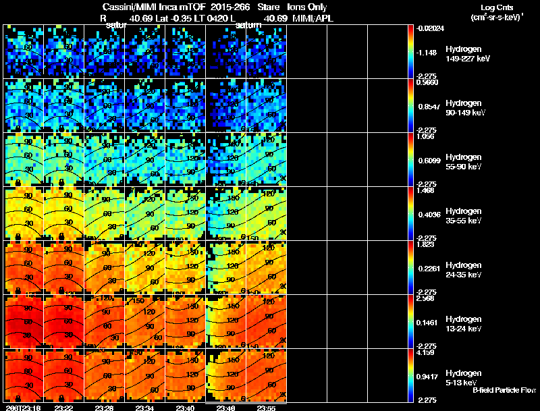Click the 23:22 panel in the Hydrogen 13-24 keV row

pos(63,321)
